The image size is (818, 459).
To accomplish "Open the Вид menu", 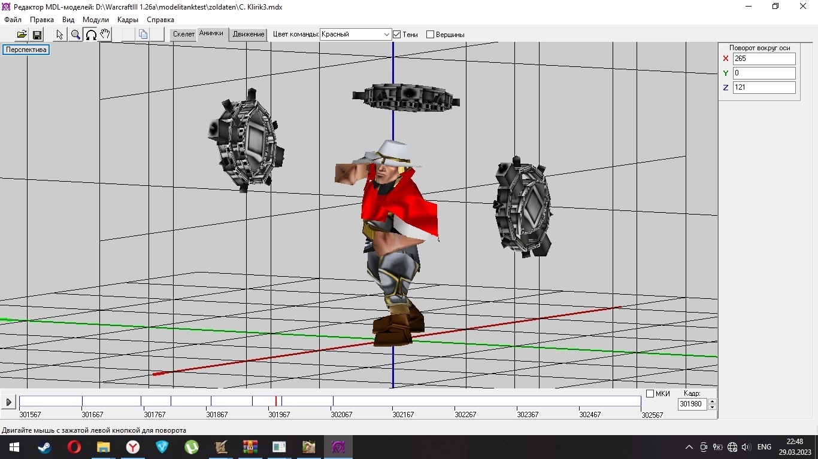I will click(68, 20).
